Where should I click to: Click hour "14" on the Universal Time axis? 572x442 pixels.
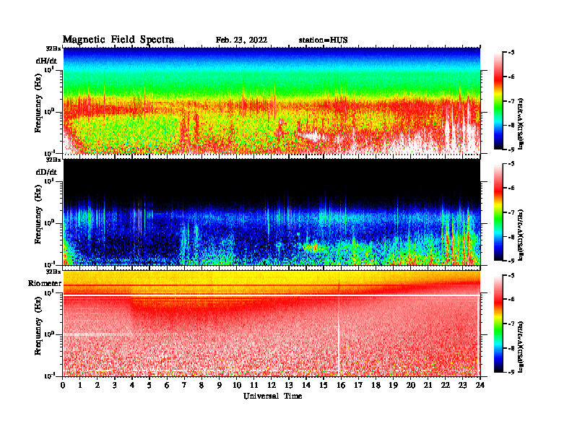coord(306,386)
